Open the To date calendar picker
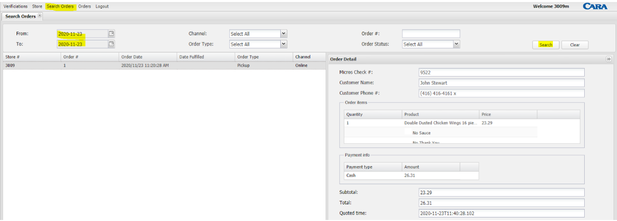Viewport: 617px width, 221px height. coord(112,44)
